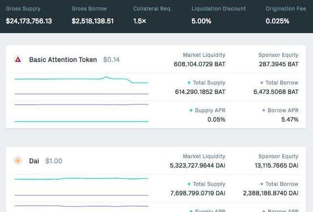
Task: Click the BAT total supply teal chart line
Action: pos(82,79)
